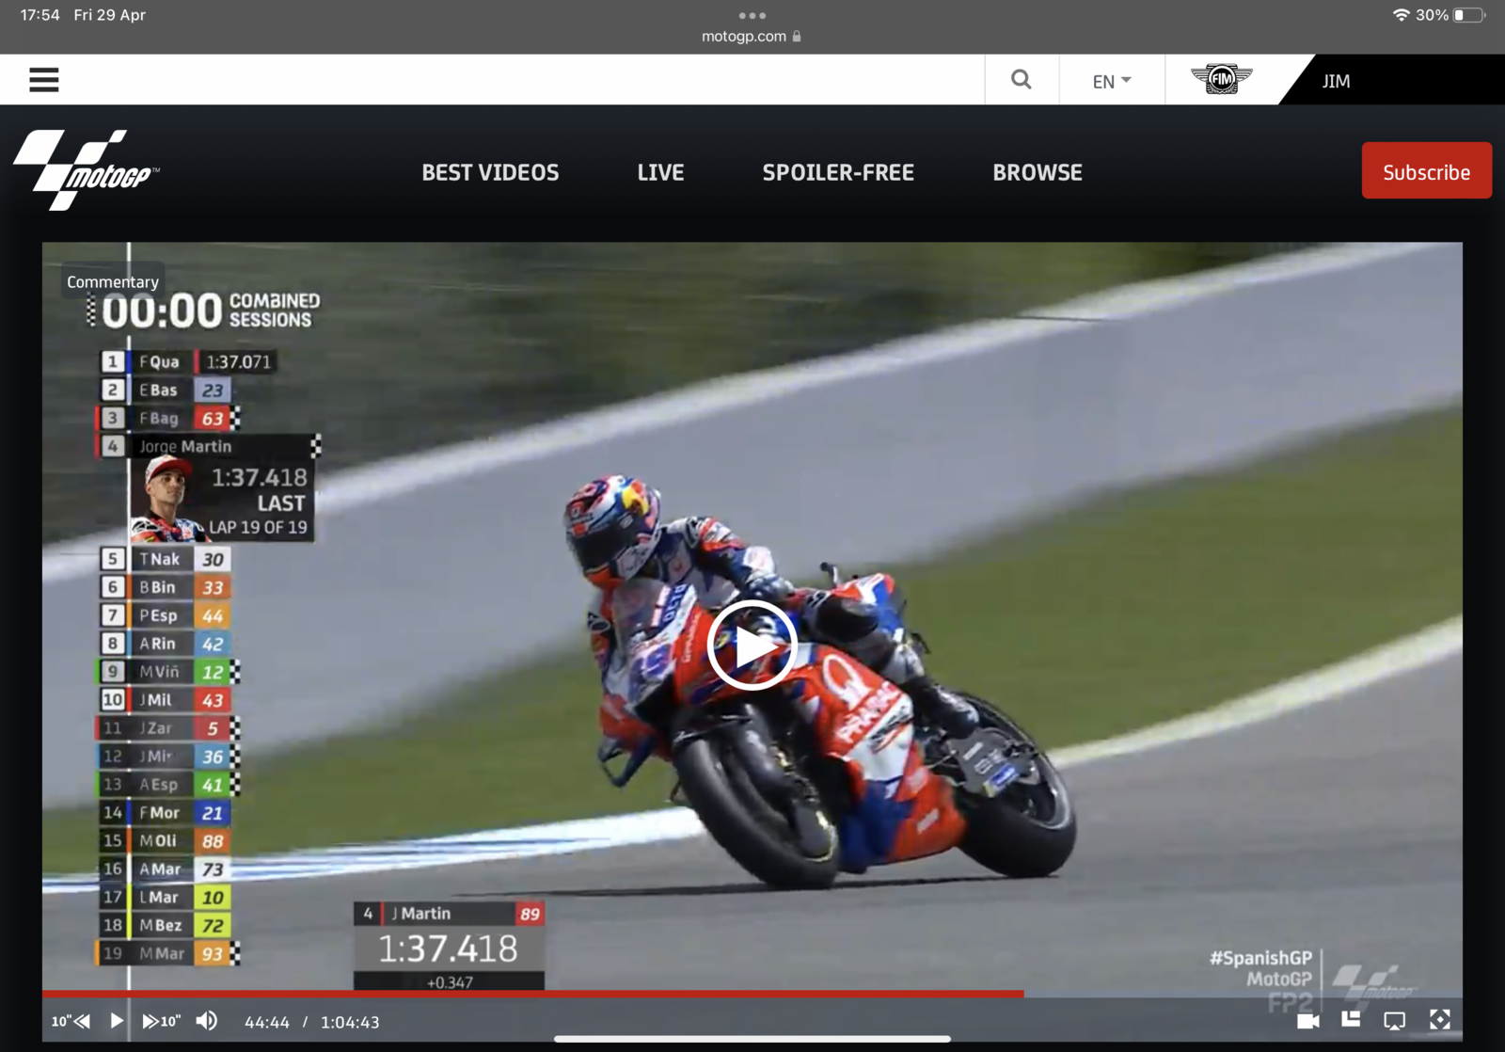
Task: Click E Bas row in leaderboard
Action: click(x=166, y=390)
